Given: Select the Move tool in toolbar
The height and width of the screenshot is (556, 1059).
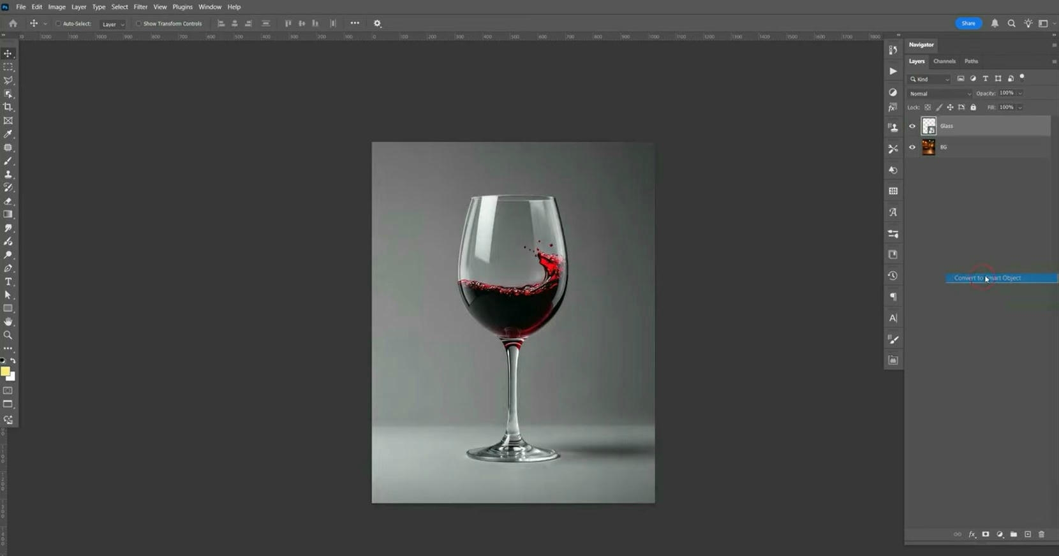Looking at the screenshot, I should pos(8,54).
